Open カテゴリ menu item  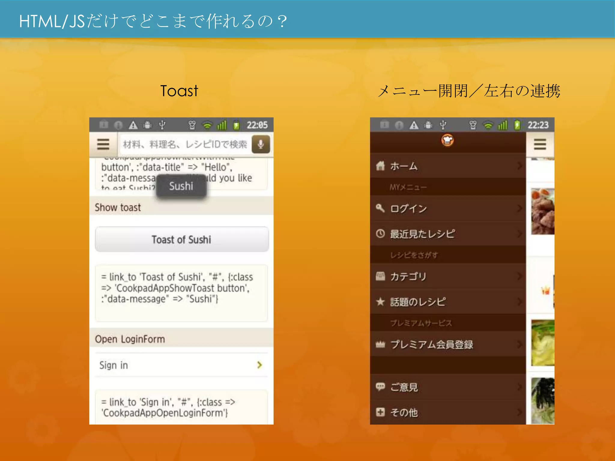(x=448, y=276)
